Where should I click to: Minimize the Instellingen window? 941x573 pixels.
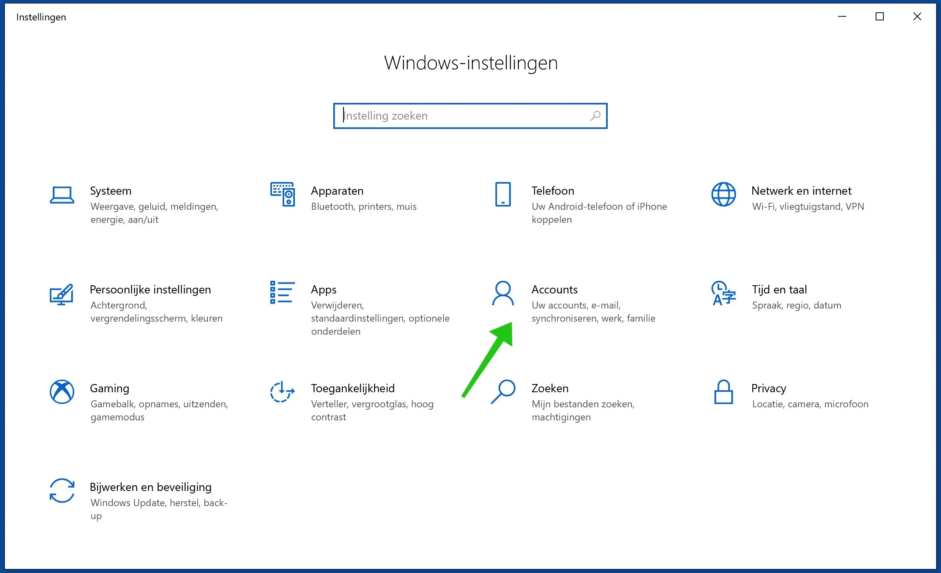tap(842, 17)
